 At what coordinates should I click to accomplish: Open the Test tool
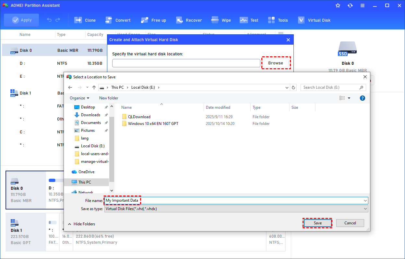click(249, 20)
